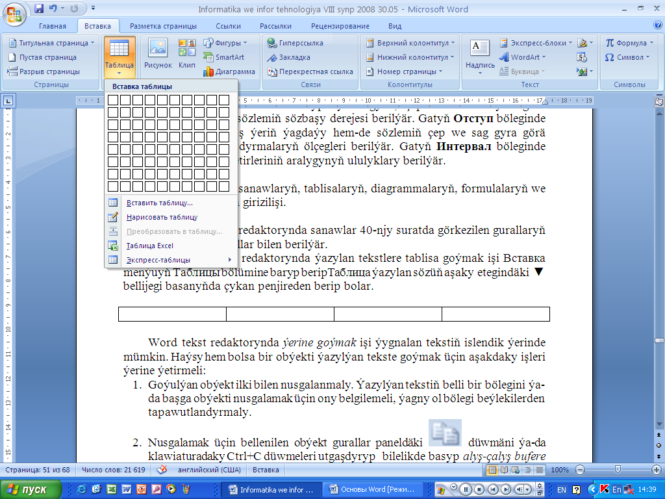Viewport: 665px width, 499px height.
Task: Open the Перекрестная ссылка cross-reference dialog
Action: [x=310, y=71]
